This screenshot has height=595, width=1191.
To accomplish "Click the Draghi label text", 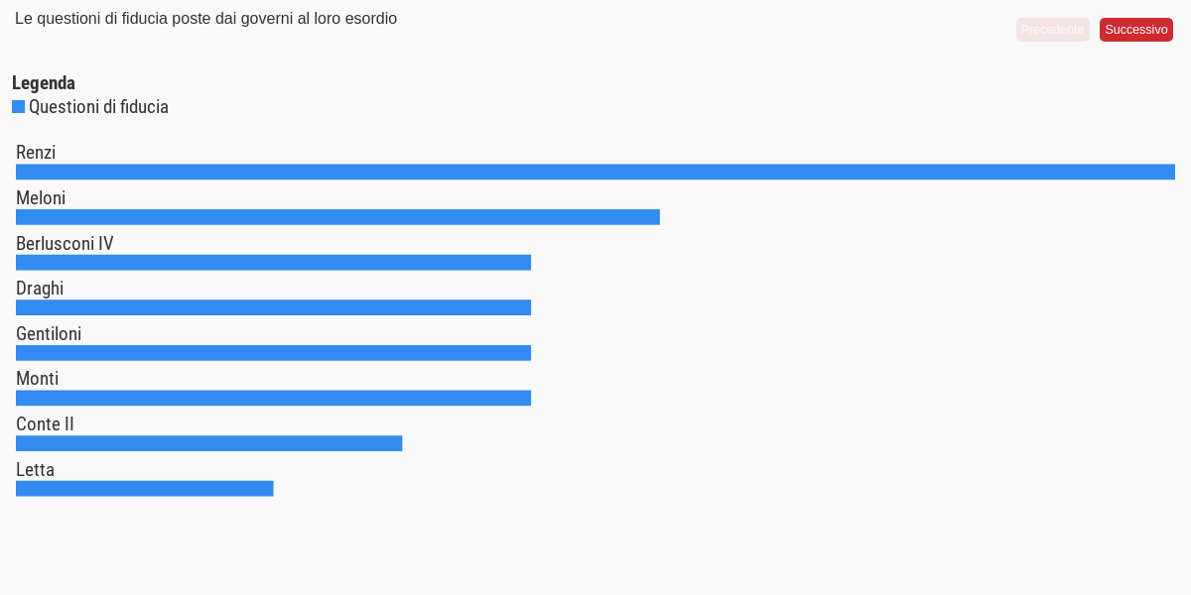I will [40, 289].
